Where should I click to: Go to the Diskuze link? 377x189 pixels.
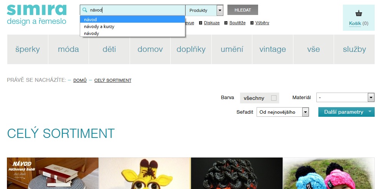pos(212,23)
